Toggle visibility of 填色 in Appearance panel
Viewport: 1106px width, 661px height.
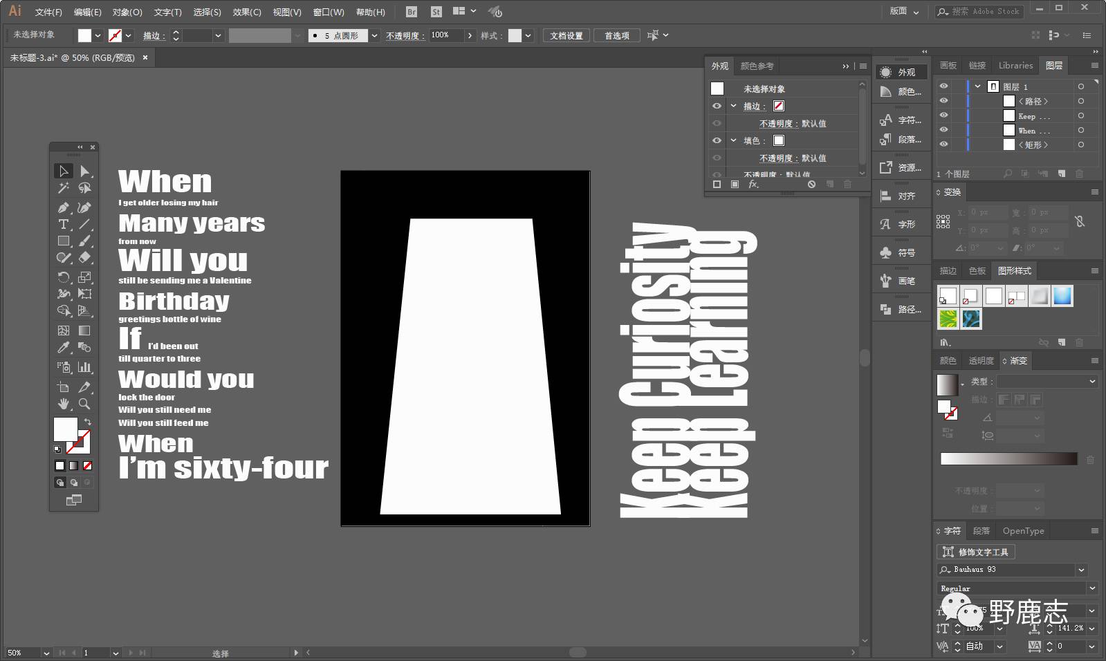click(x=717, y=140)
